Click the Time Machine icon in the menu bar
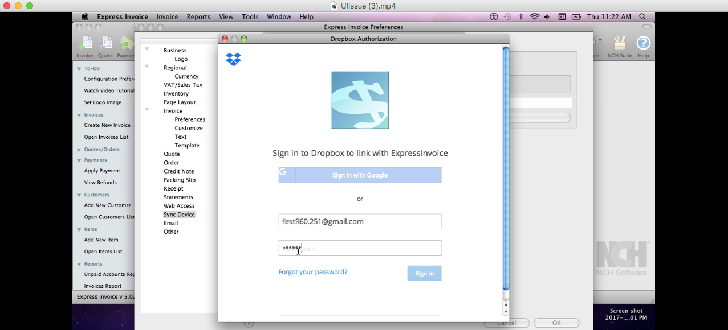This screenshot has width=728, height=330. 507,17
